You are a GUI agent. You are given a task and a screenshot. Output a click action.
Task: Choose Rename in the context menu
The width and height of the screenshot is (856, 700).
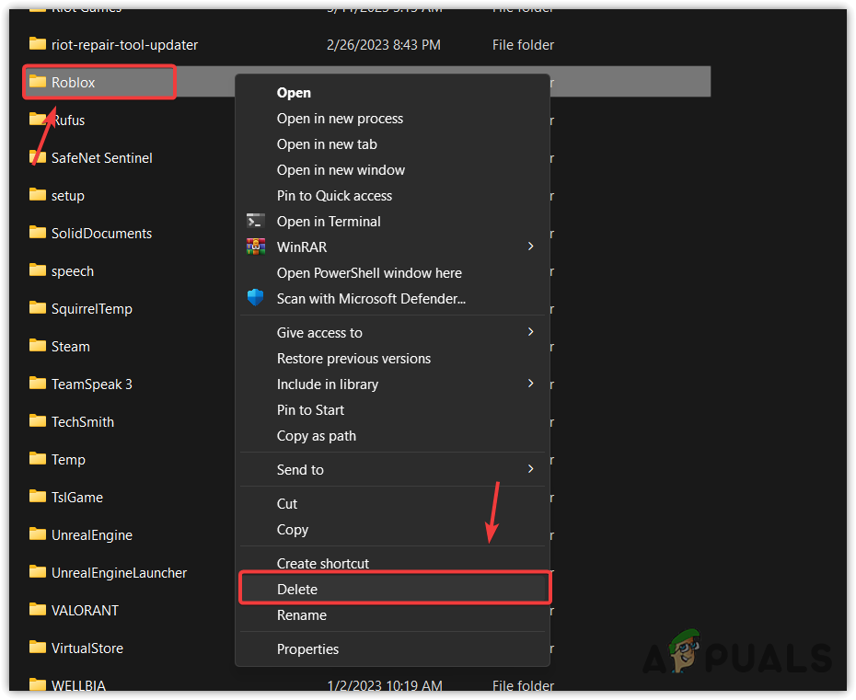[301, 614]
